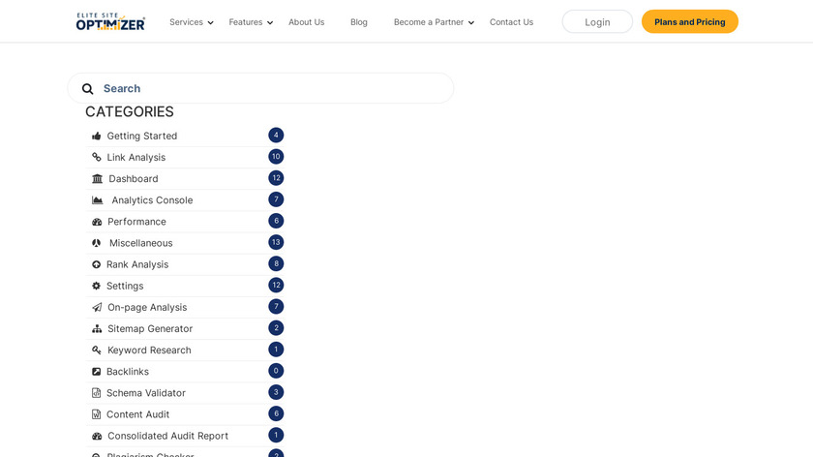Screen dimensions: 813x457
Task: Expand the Services dropdown menu
Action: tap(192, 22)
